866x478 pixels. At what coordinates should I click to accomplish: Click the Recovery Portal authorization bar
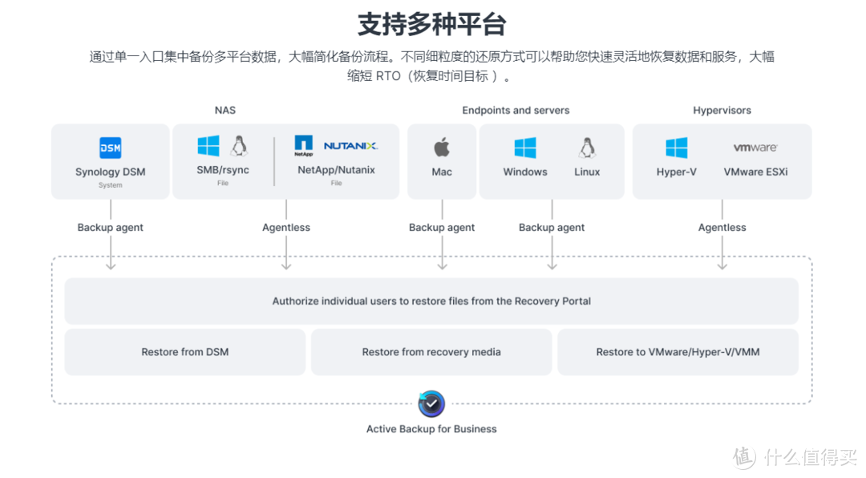click(431, 301)
